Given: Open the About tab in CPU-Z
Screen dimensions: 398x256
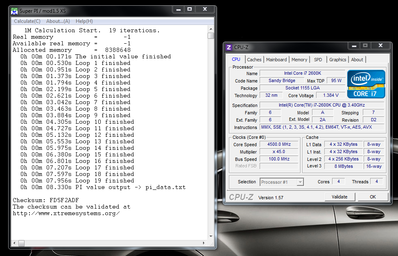Looking at the screenshot, I should [357, 60].
